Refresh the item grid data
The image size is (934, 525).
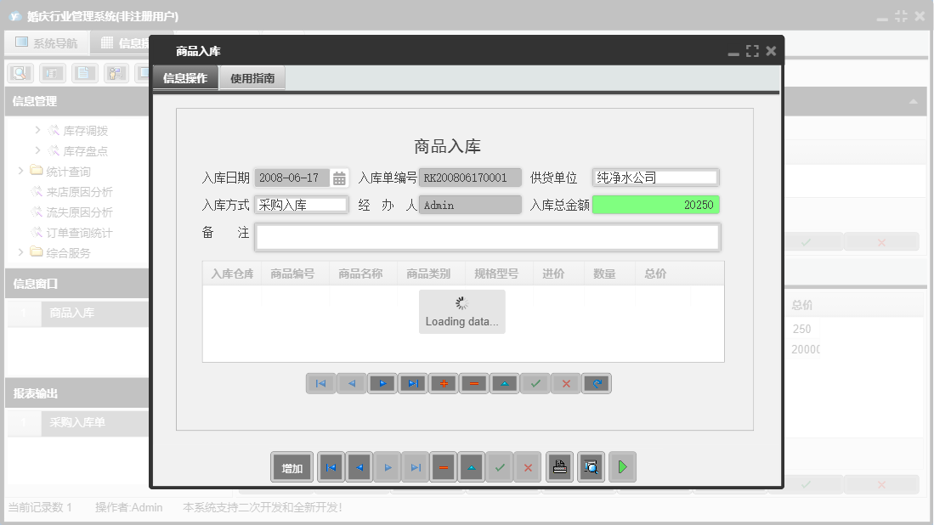point(596,383)
